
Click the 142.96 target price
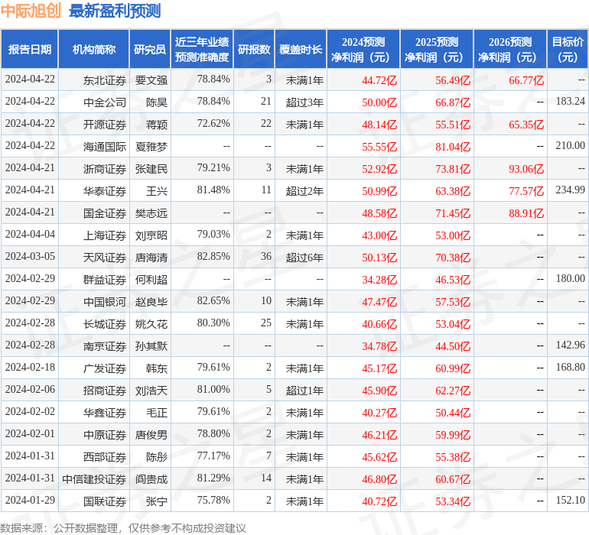tap(570, 345)
